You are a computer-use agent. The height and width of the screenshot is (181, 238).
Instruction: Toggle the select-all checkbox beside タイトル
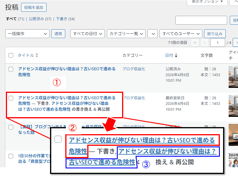coord(11,55)
